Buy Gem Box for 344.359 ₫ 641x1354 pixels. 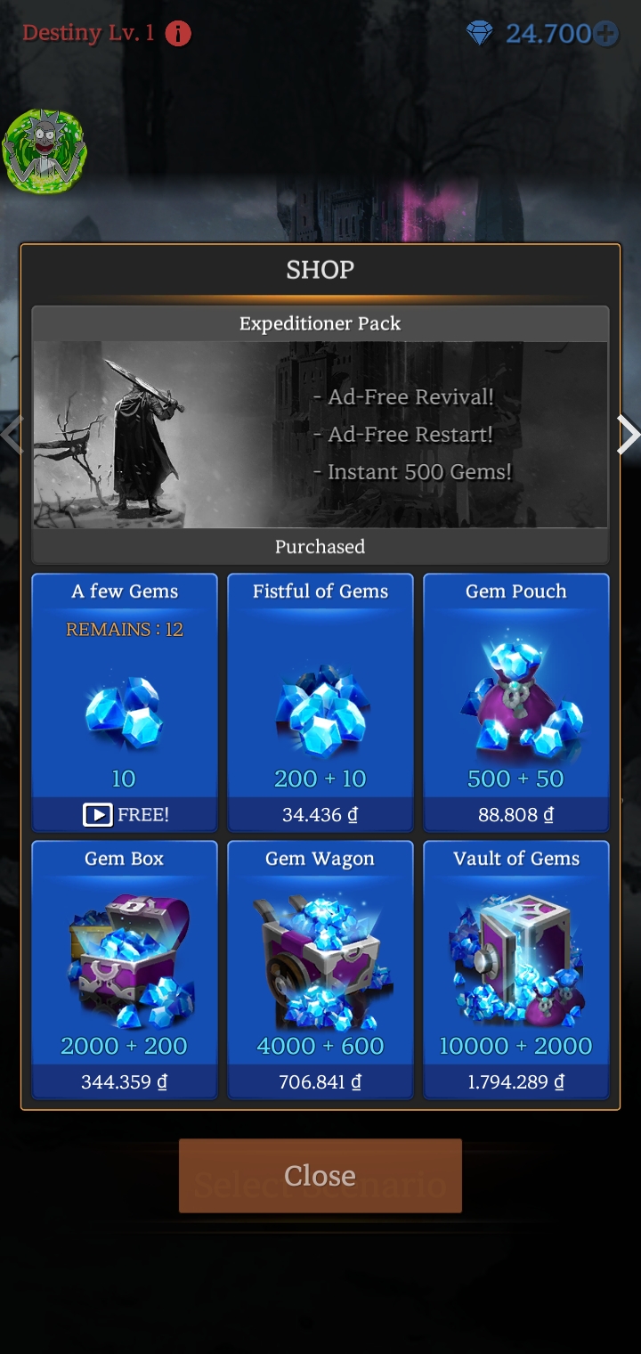[x=125, y=1081]
